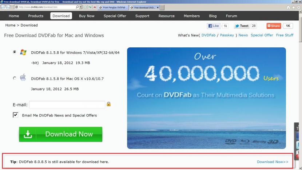Viewport: 302px width, 170px height.
Task: Click the red stop loading icon
Action: pos(95,7)
